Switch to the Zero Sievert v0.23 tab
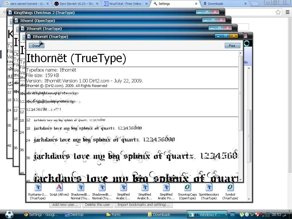Screen dimensions: 292x219 (x=76, y=4)
